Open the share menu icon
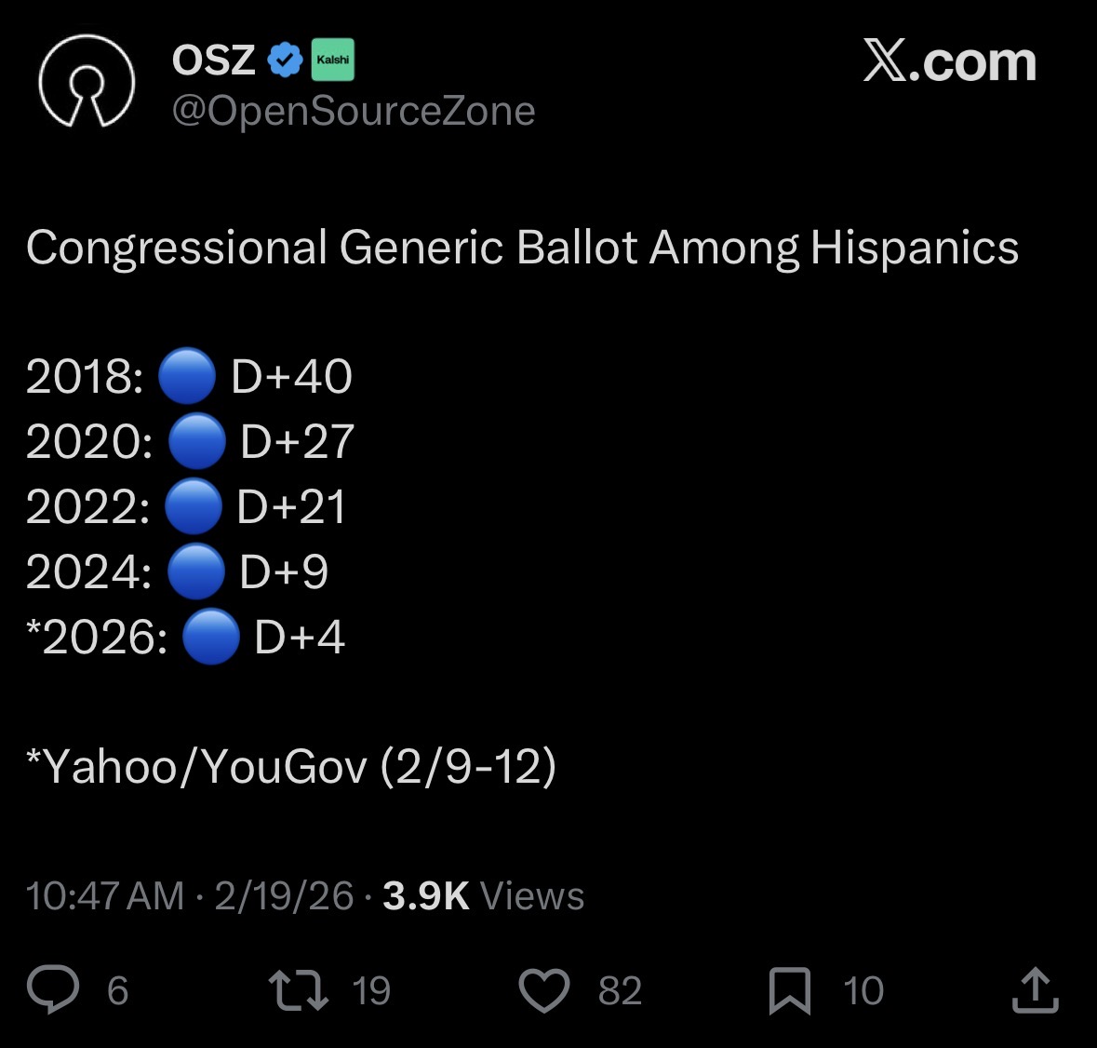The image size is (1097, 1048). click(x=1036, y=990)
